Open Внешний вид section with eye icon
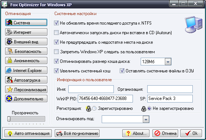 (26, 42)
